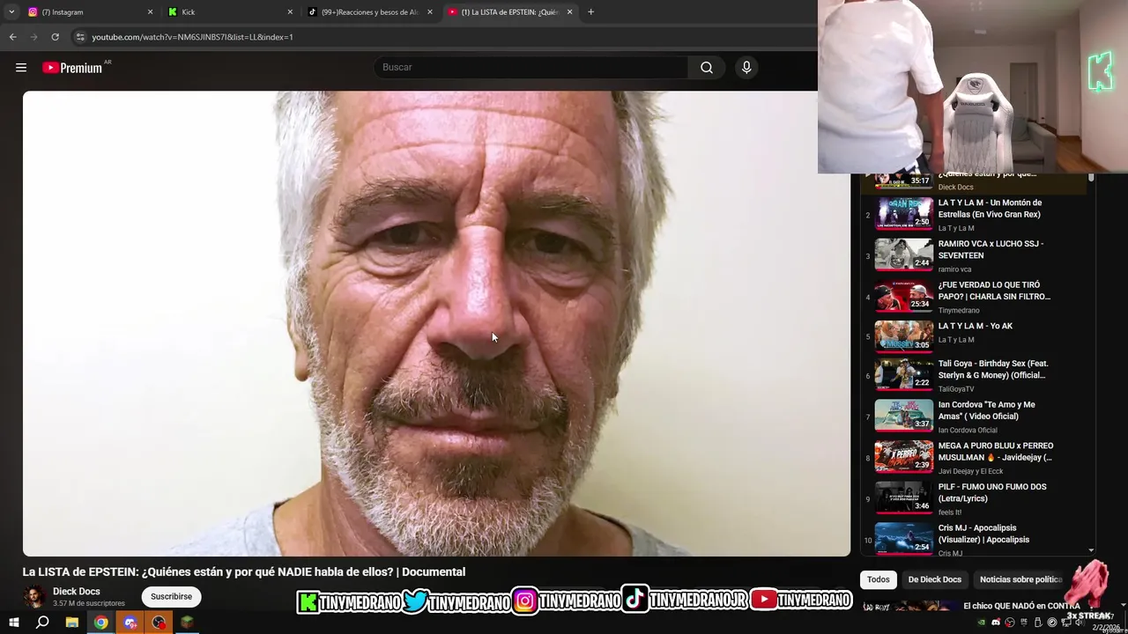Viewport: 1128px width, 634px height.
Task: Click playlist channel name Tinymedrano
Action: click(x=959, y=310)
